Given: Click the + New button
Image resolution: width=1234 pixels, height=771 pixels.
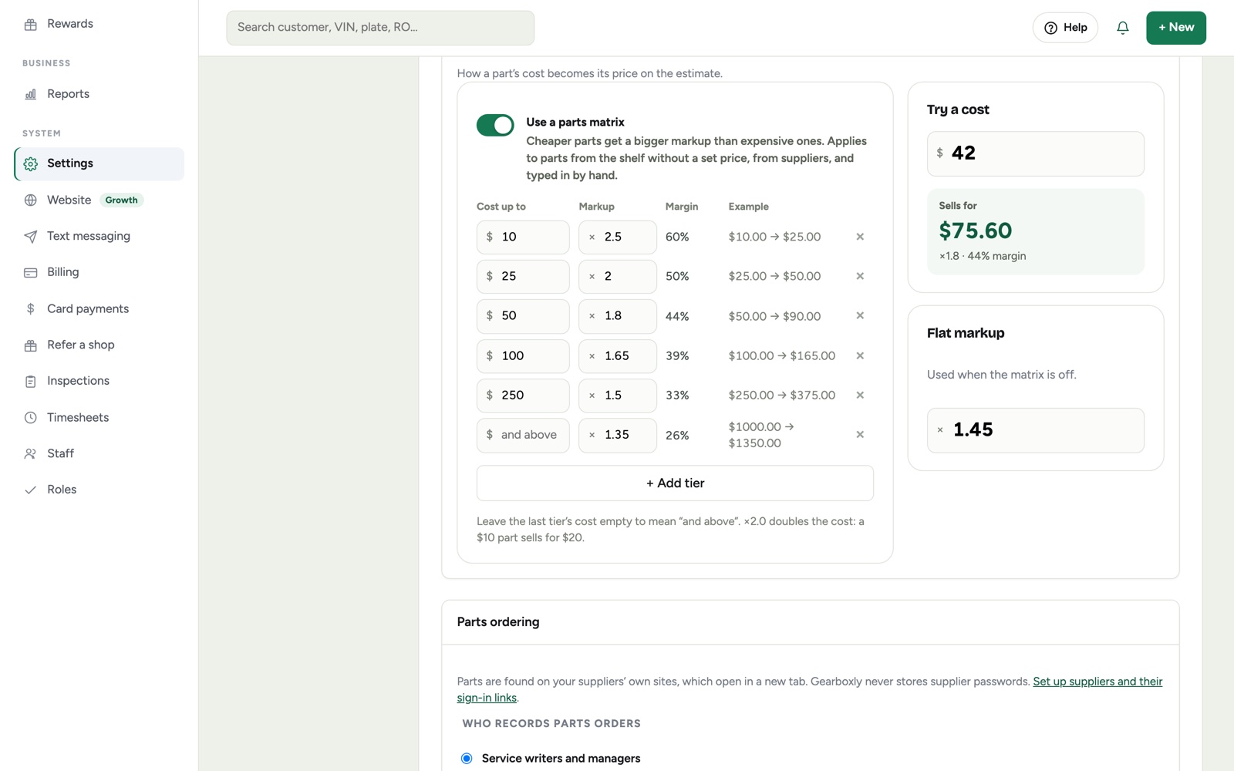Looking at the screenshot, I should click(1176, 28).
